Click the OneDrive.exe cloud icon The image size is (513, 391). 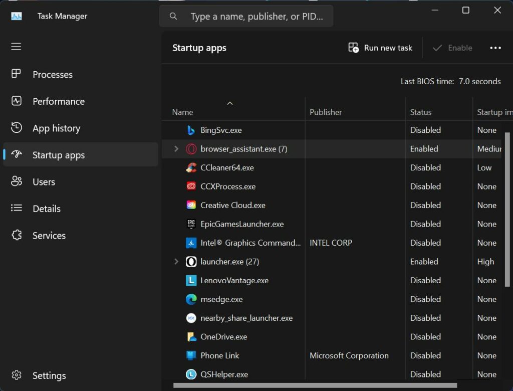pyautogui.click(x=191, y=336)
